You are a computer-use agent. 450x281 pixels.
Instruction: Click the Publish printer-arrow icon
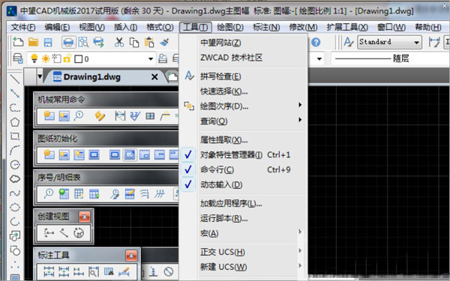98,42
